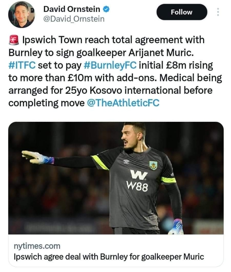The width and height of the screenshot is (231, 272).
Task: Open the #BurnleyFC hashtag
Action: click(x=110, y=65)
